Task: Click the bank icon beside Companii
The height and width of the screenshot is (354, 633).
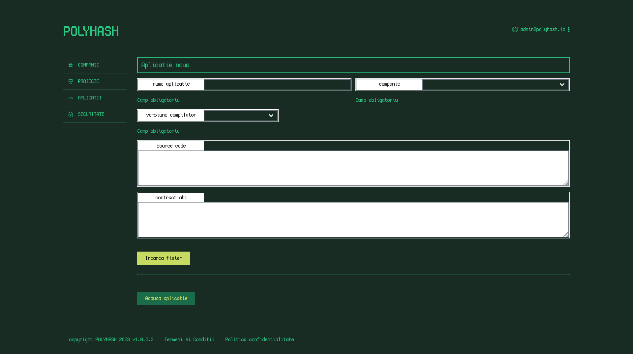Action: (71, 65)
